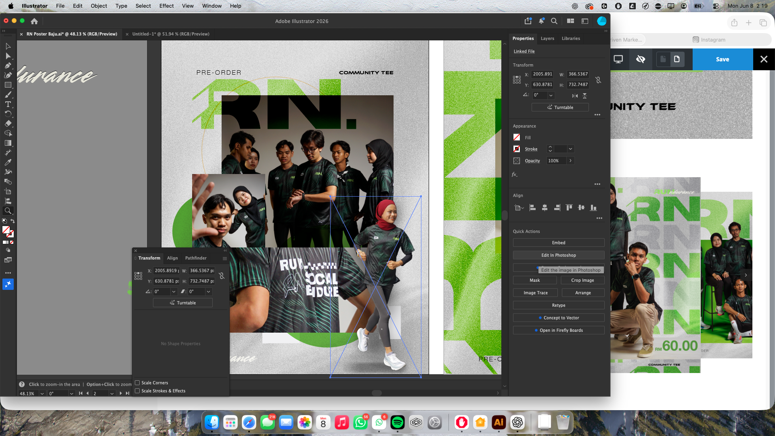
Task: Go to Illustrator home screen
Action: (x=34, y=21)
